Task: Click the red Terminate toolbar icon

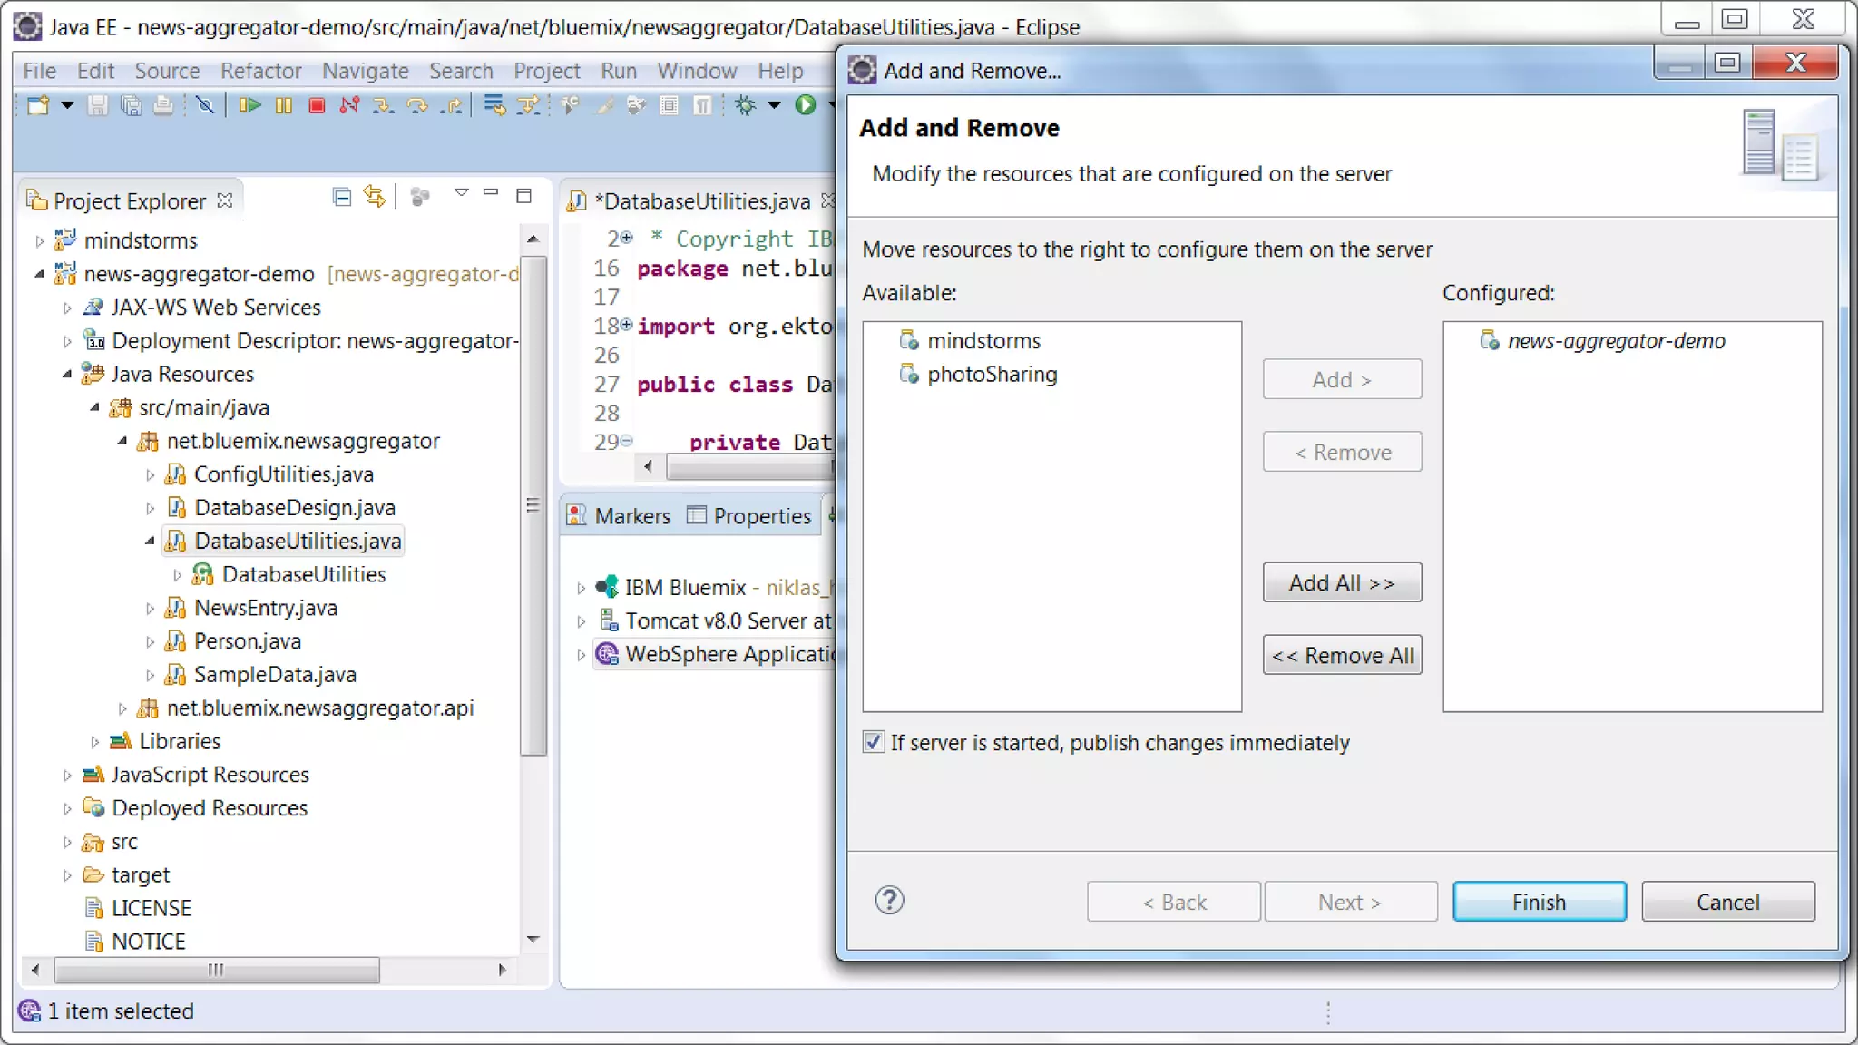Action: tap(317, 105)
